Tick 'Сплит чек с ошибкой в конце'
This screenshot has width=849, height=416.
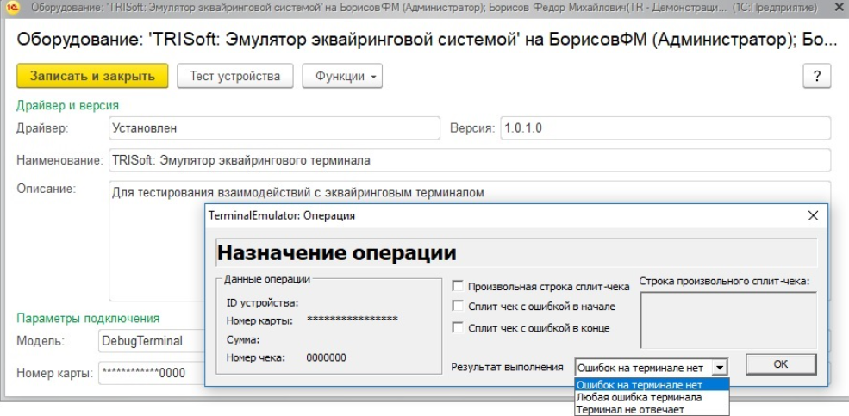click(x=458, y=327)
